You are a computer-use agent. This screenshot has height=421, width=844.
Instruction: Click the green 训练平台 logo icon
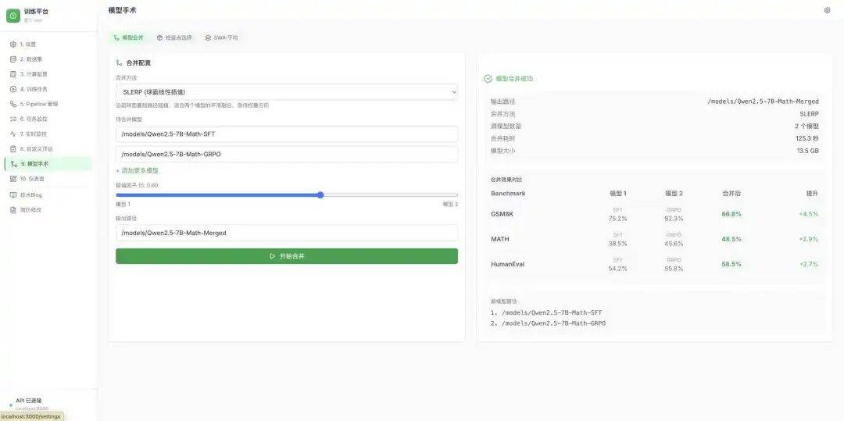13,16
